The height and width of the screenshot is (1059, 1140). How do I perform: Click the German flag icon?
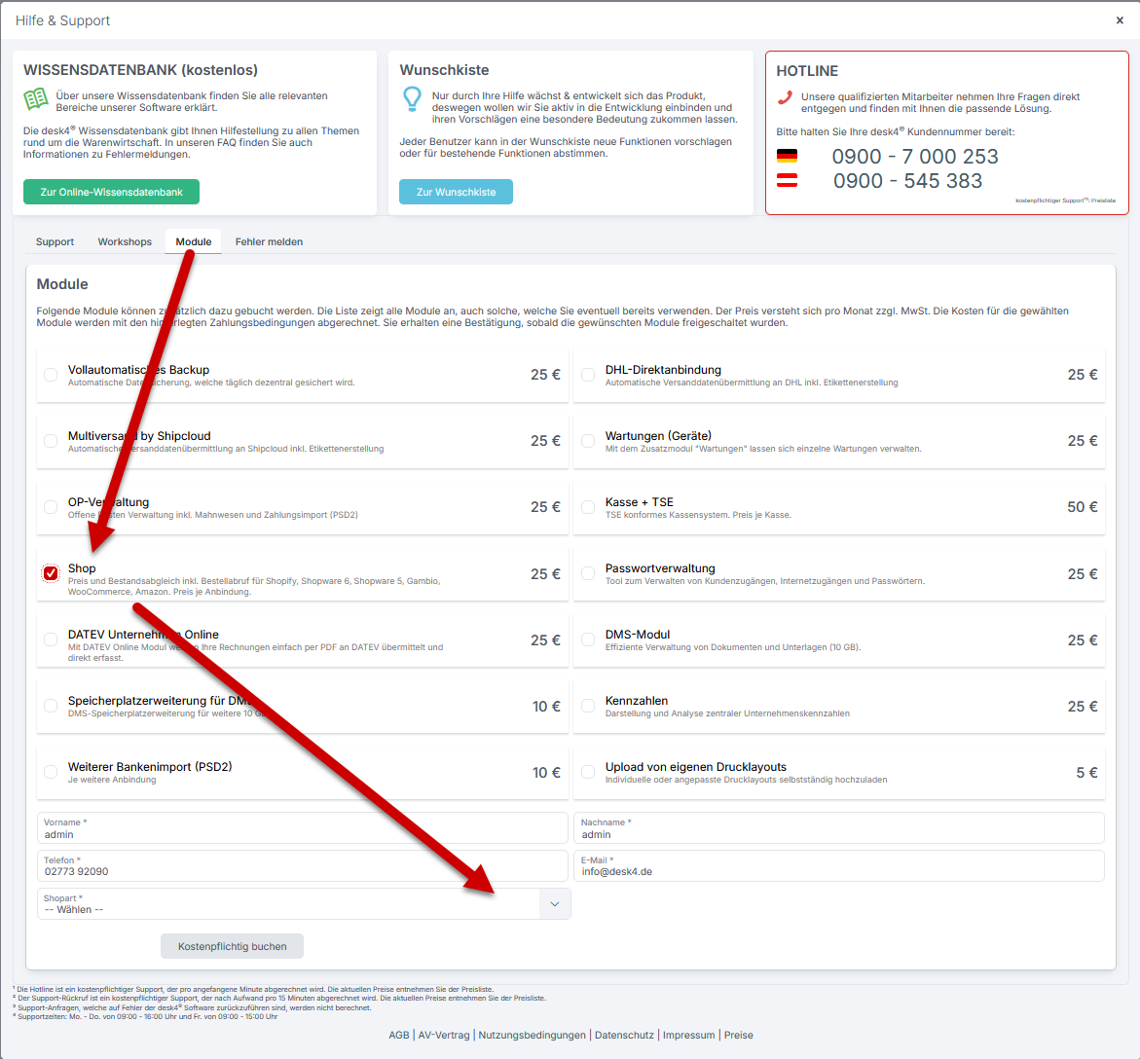tap(787, 156)
